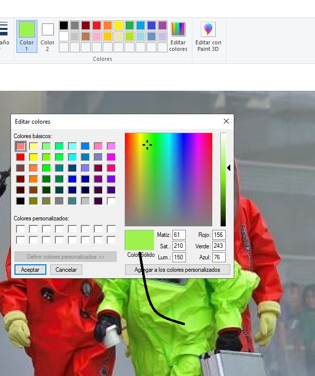Close the Editar colores dialog
The image size is (315, 376).
pyautogui.click(x=226, y=121)
